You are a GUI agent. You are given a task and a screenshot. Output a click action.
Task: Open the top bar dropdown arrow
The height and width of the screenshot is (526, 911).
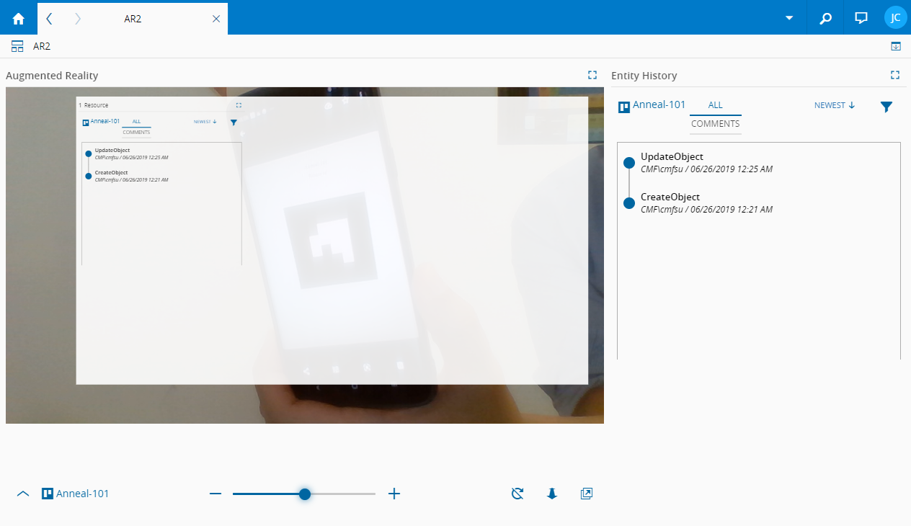(x=789, y=18)
